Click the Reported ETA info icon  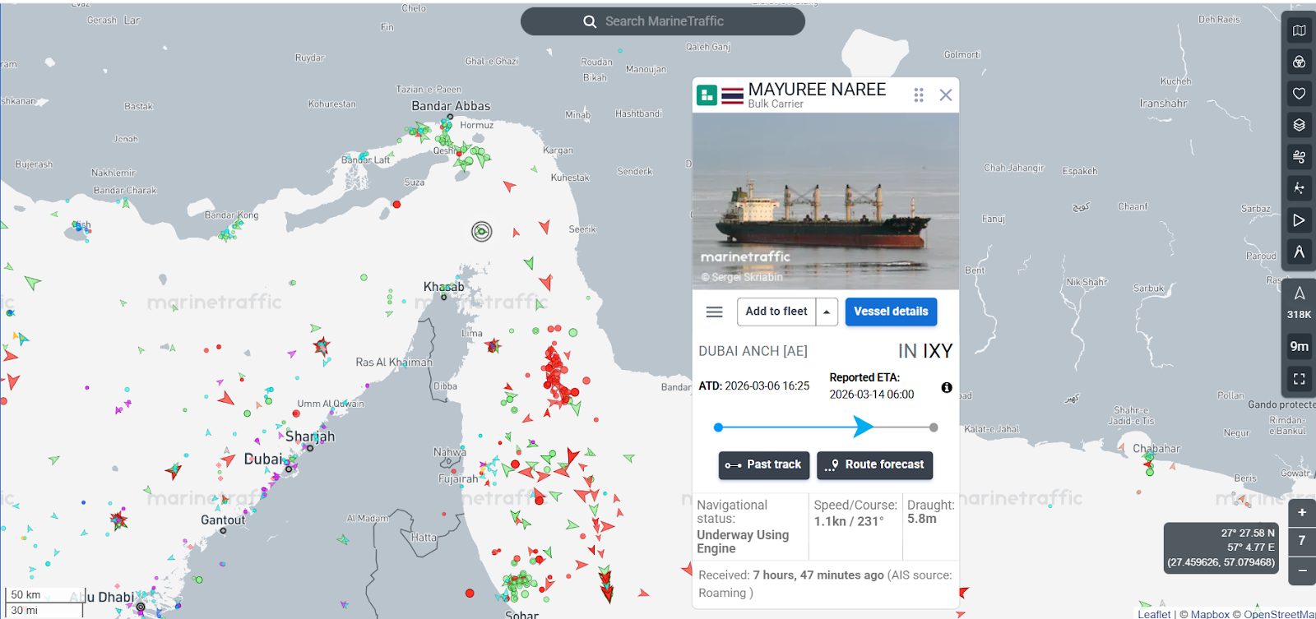(x=947, y=387)
